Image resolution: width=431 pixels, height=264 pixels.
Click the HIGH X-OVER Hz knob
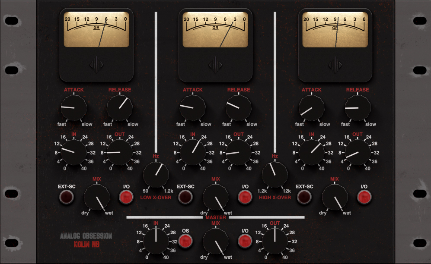coord(275,174)
